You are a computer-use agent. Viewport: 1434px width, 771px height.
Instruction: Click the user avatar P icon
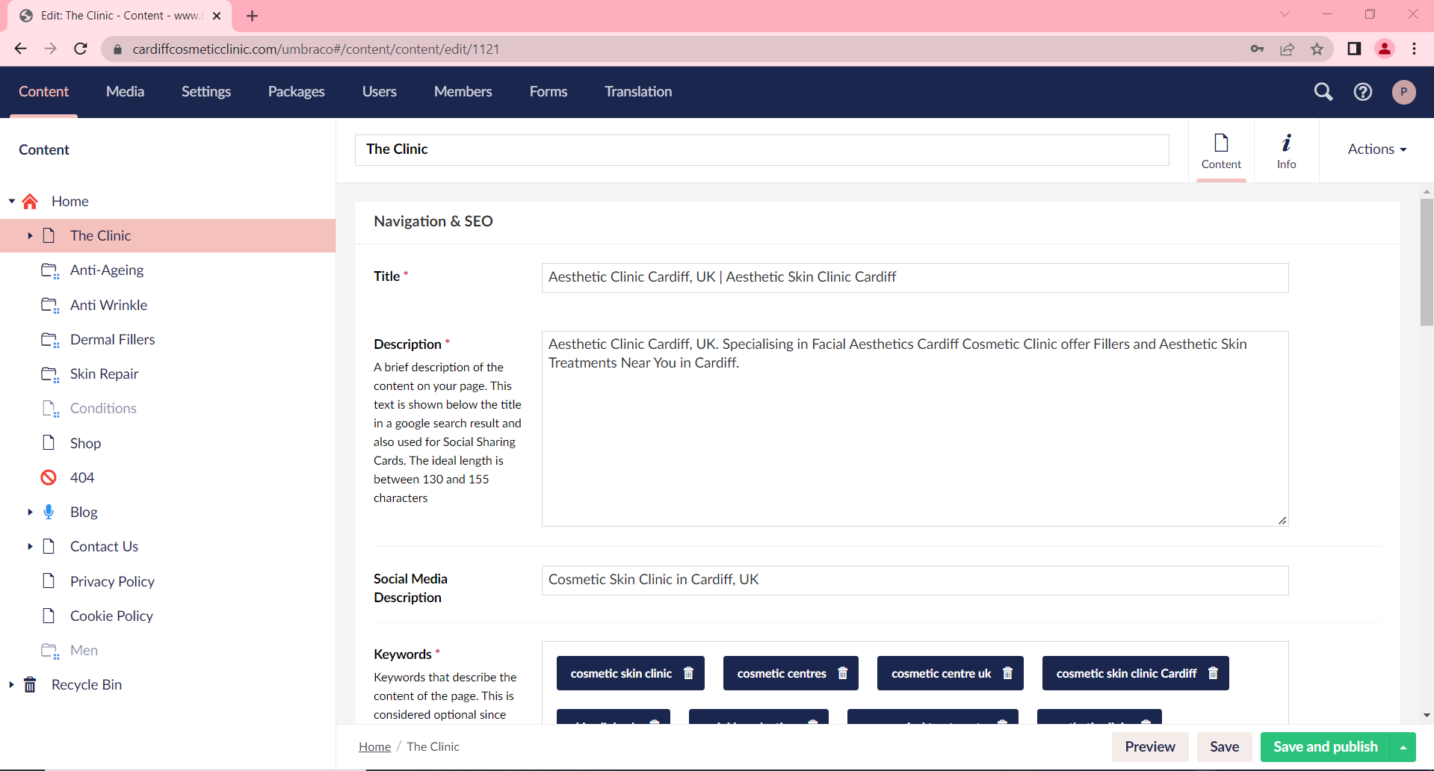[x=1403, y=92]
